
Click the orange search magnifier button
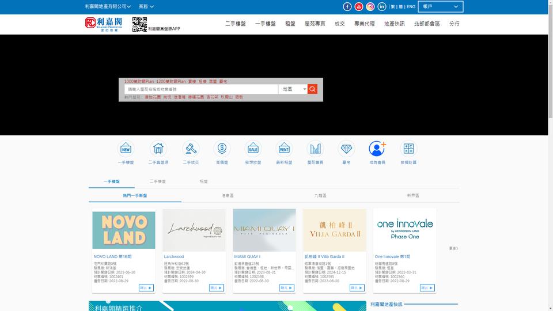click(312, 89)
